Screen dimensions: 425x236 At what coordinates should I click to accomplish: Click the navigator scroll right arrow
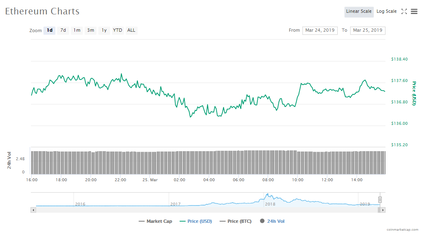tap(383, 210)
